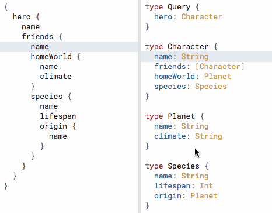The width and height of the screenshot is (272, 213).
Task: Select the Int type on lifespan
Action: 206,186
